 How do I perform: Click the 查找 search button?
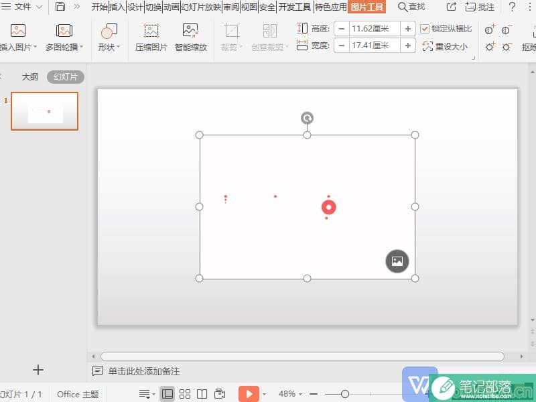411,7
